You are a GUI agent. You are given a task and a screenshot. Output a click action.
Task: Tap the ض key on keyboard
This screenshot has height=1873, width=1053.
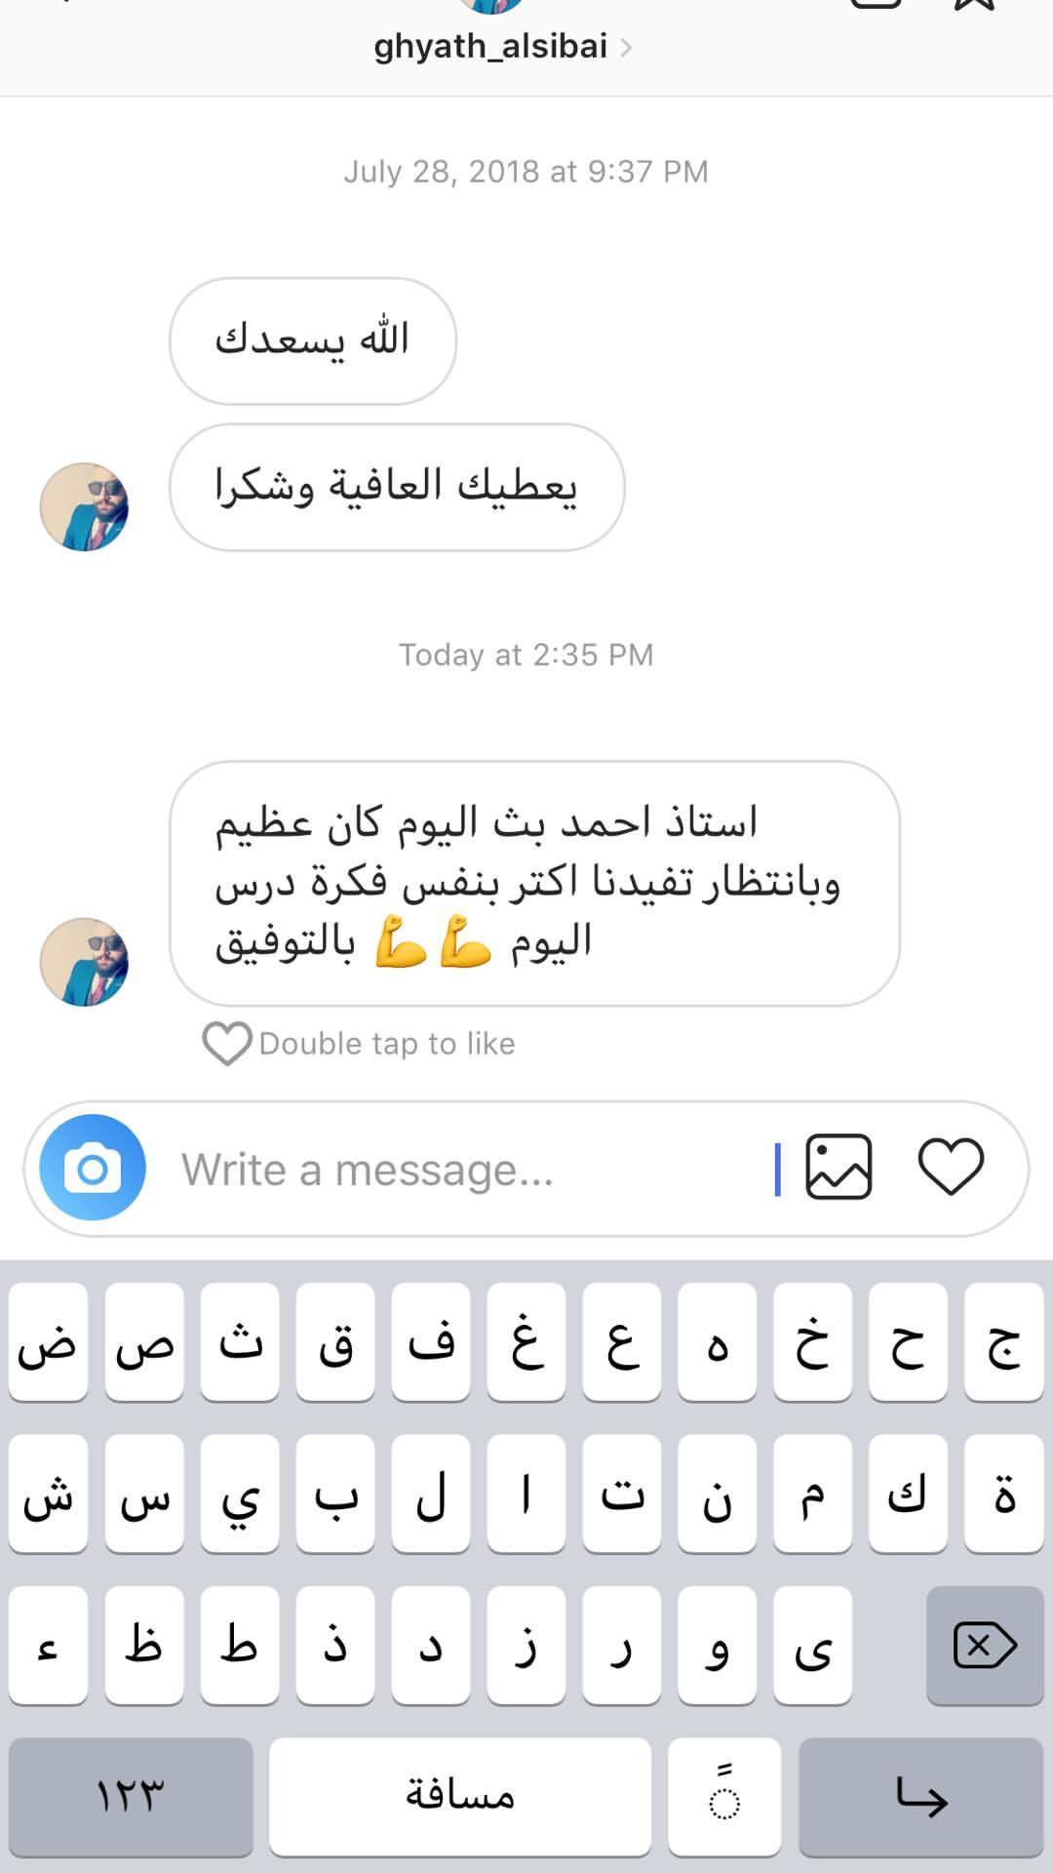[x=48, y=1342]
